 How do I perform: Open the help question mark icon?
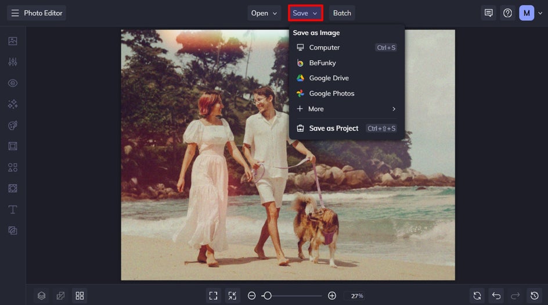coord(507,13)
